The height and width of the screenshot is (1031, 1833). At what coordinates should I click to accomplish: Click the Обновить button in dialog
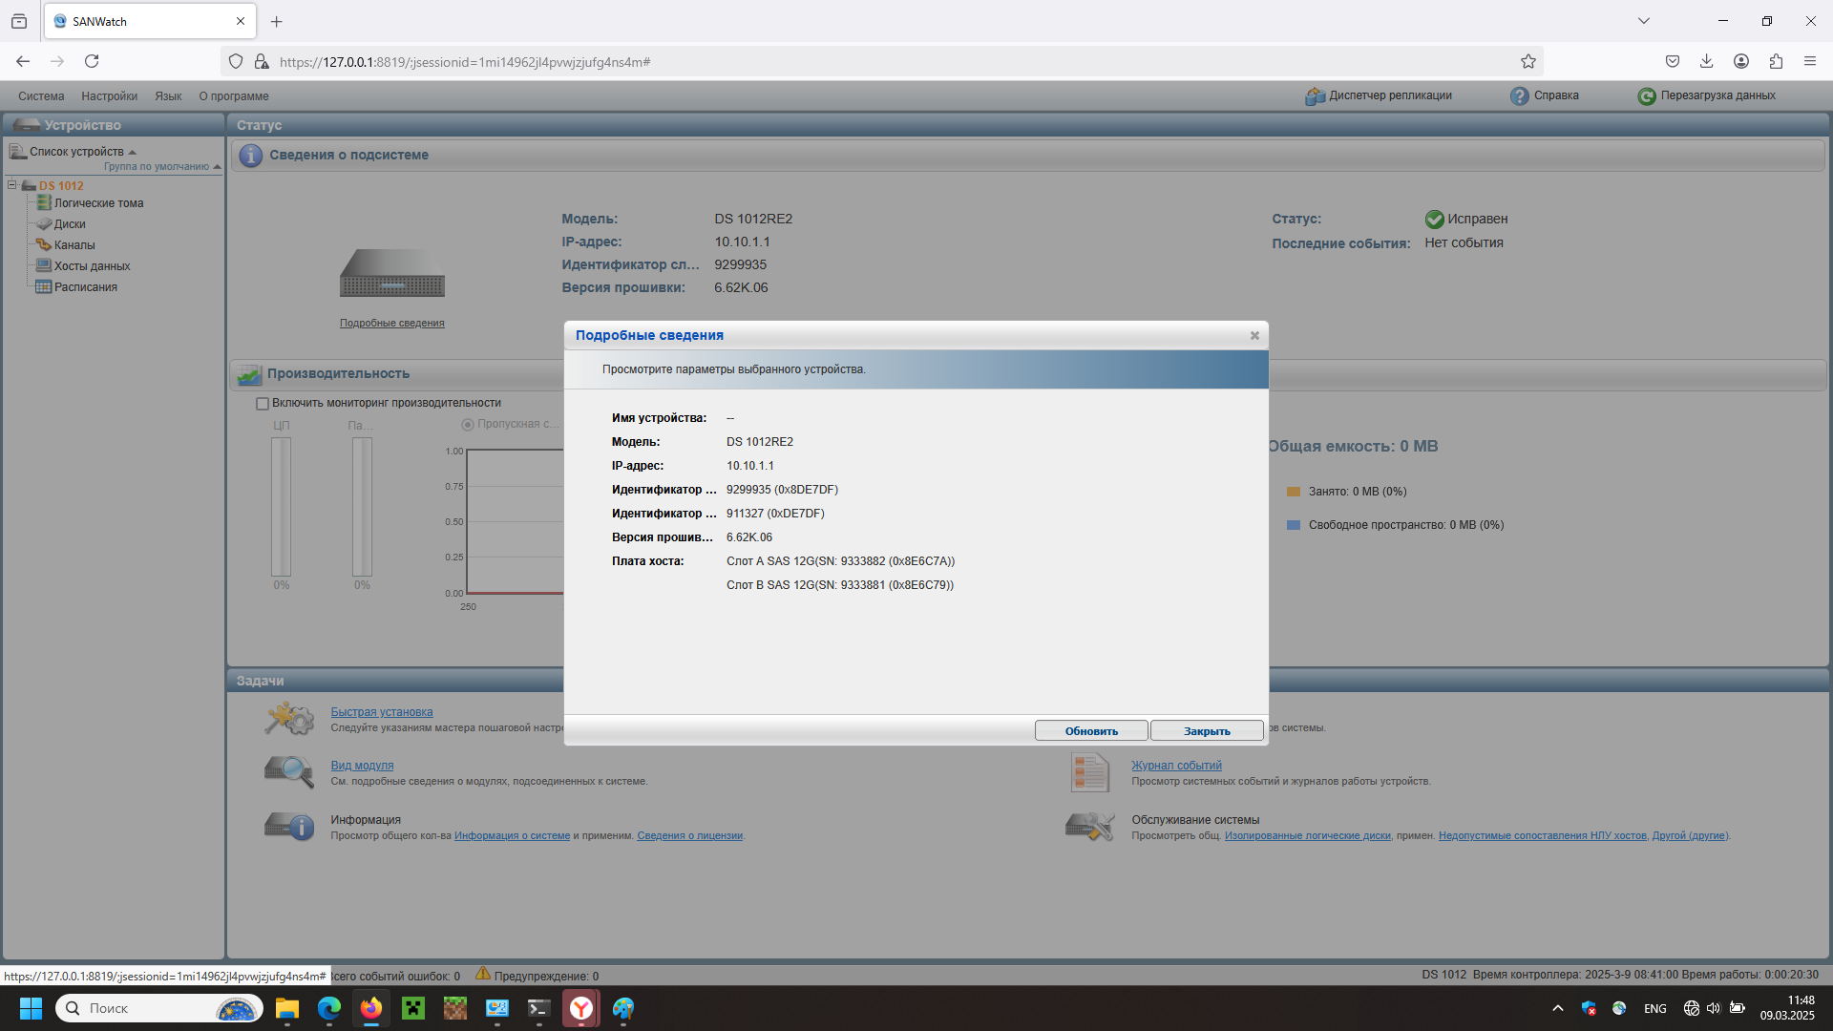[1091, 731]
